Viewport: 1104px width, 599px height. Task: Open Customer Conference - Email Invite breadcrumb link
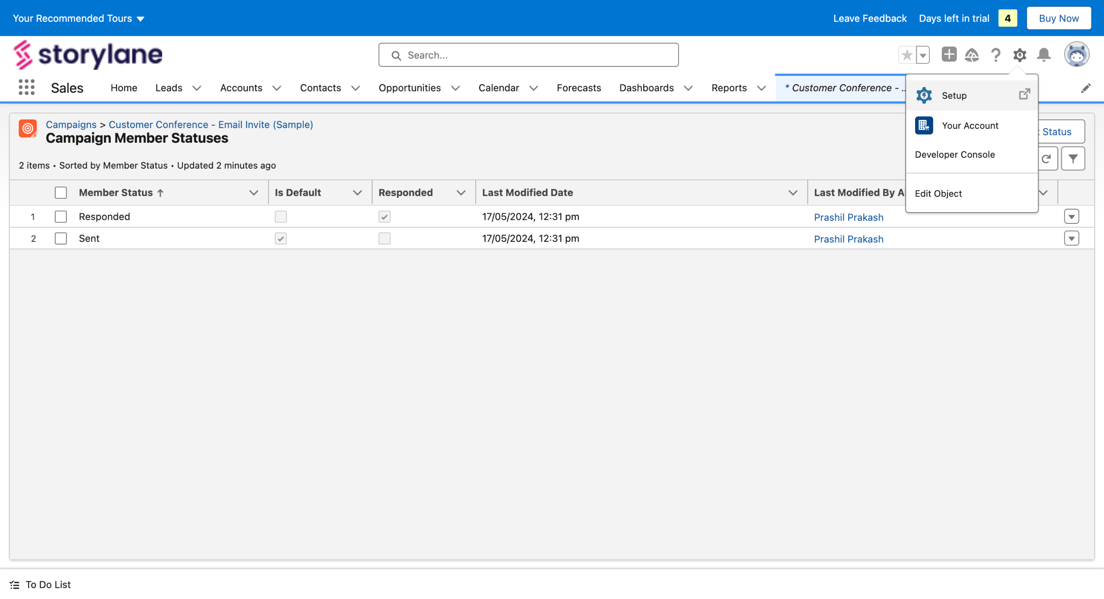[210, 125]
